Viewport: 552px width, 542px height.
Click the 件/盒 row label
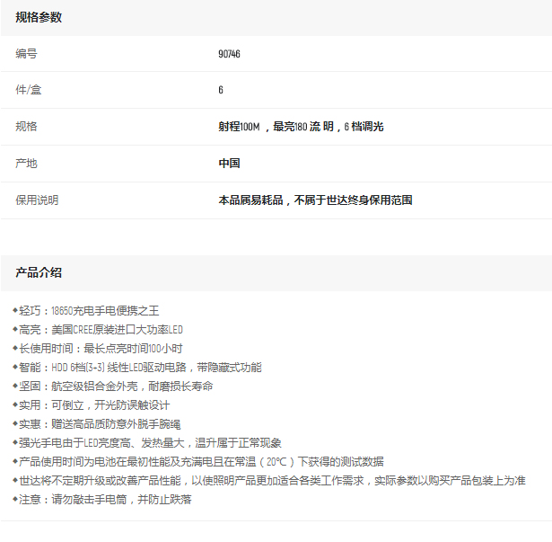(x=28, y=90)
